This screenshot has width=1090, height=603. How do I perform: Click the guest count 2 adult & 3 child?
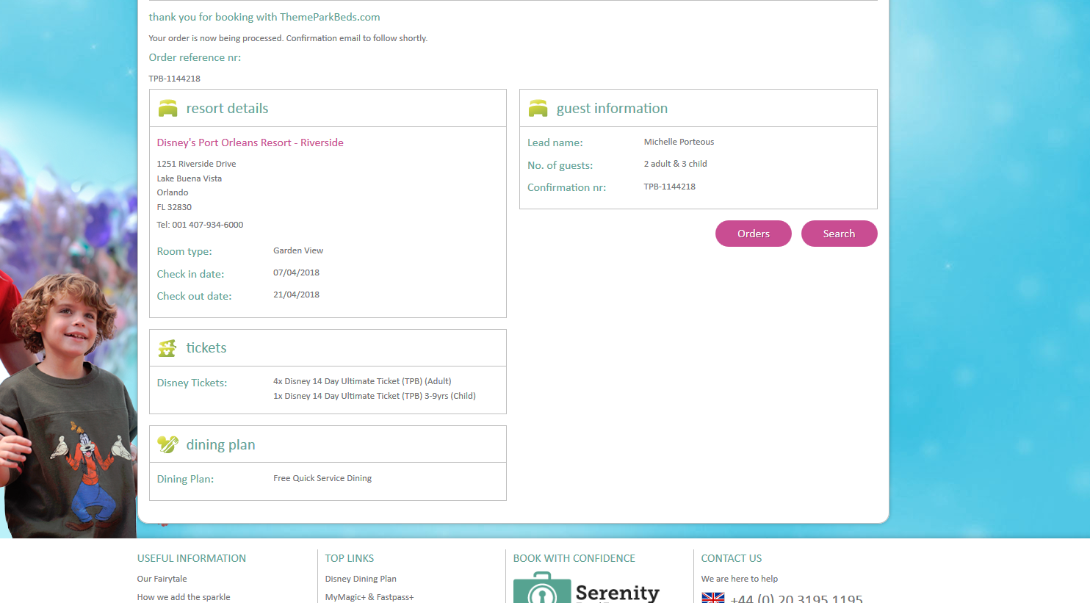pos(675,164)
